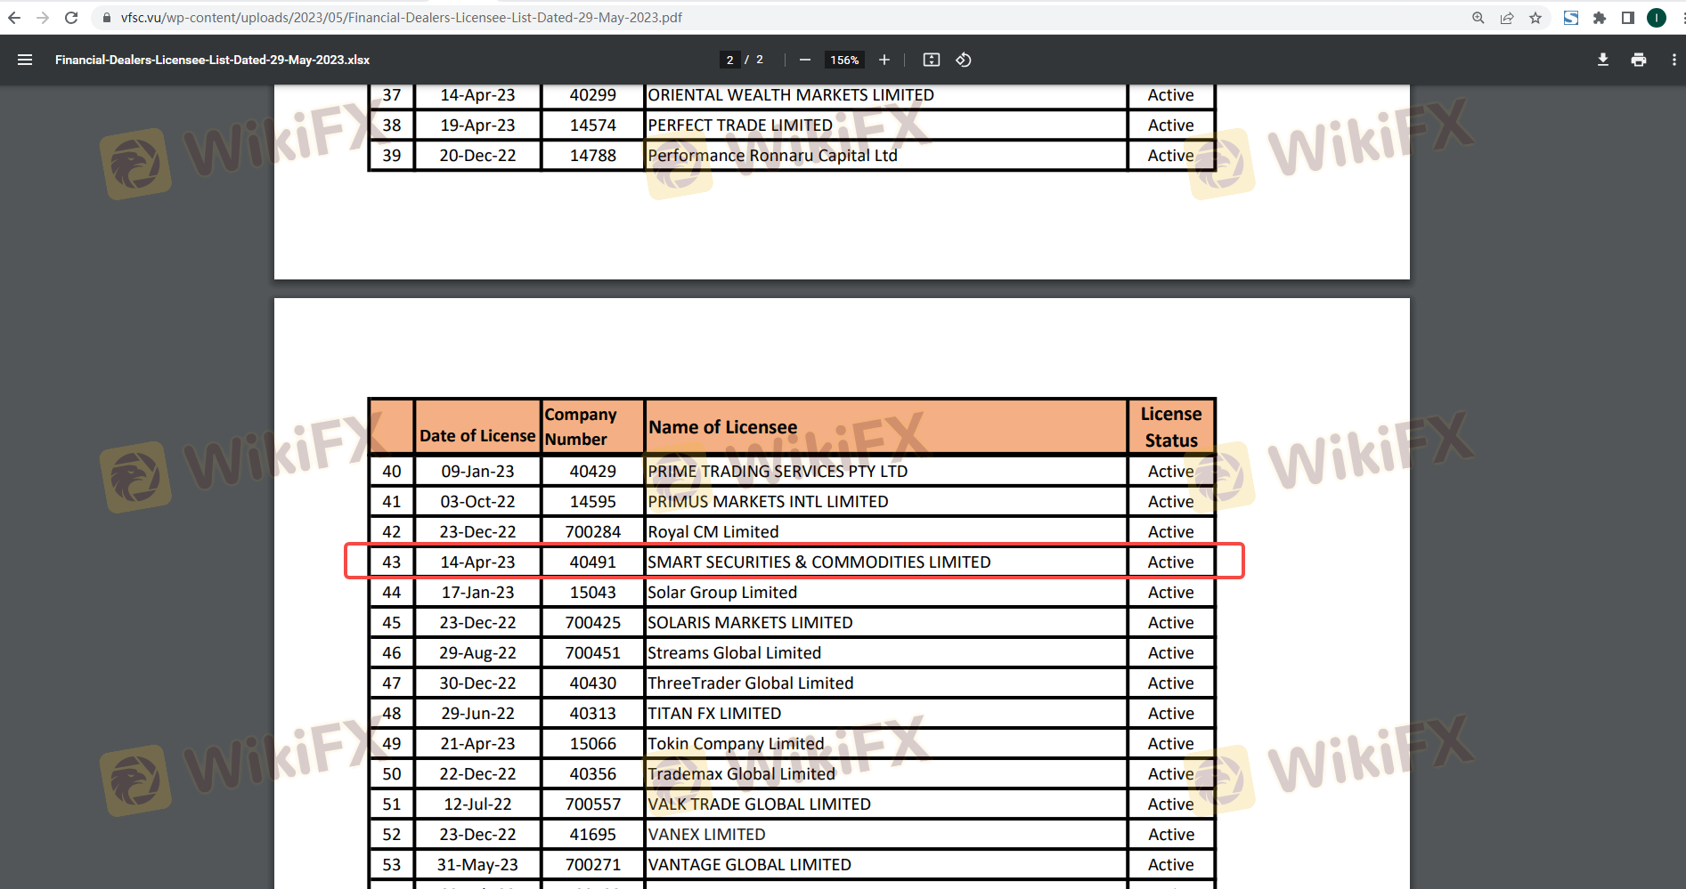Download the PDF file
Screen dimensions: 1686x889
(x=1602, y=60)
